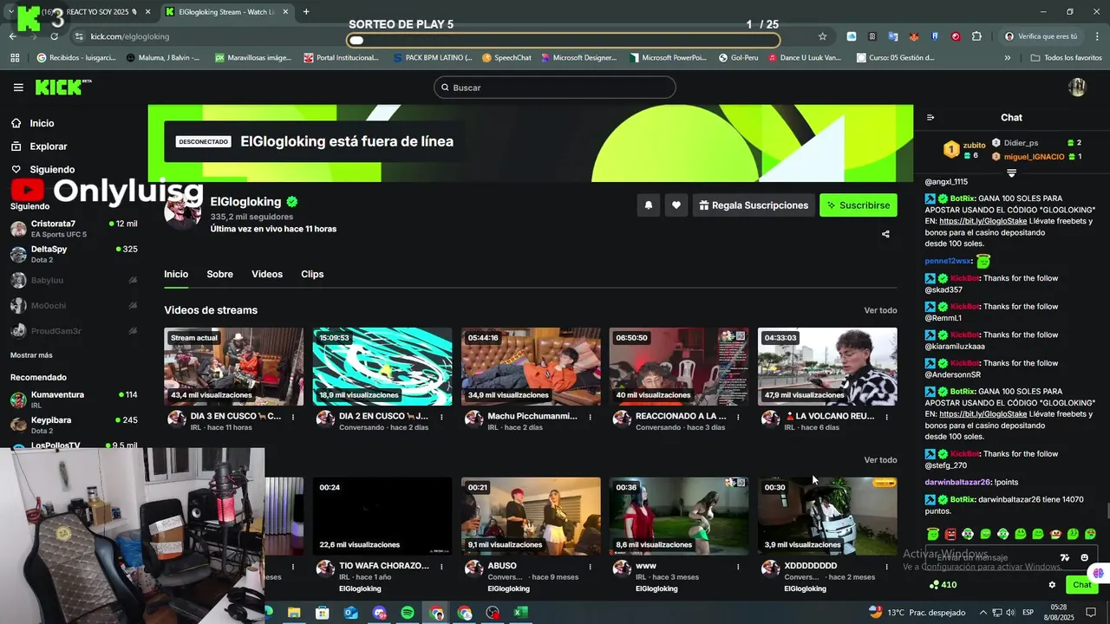Click the chat text translate icon

(x=1065, y=558)
